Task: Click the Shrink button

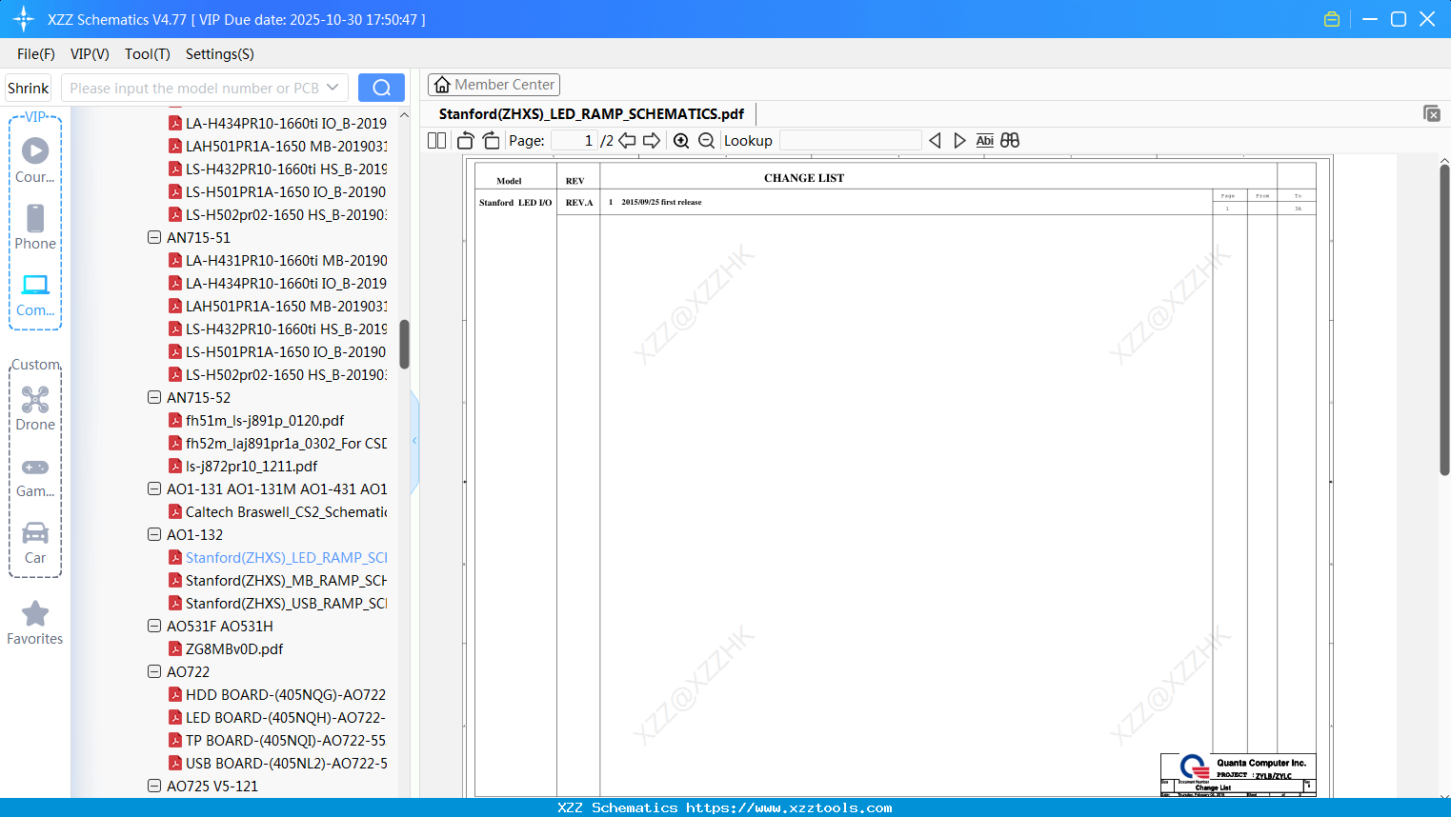Action: coord(29,88)
